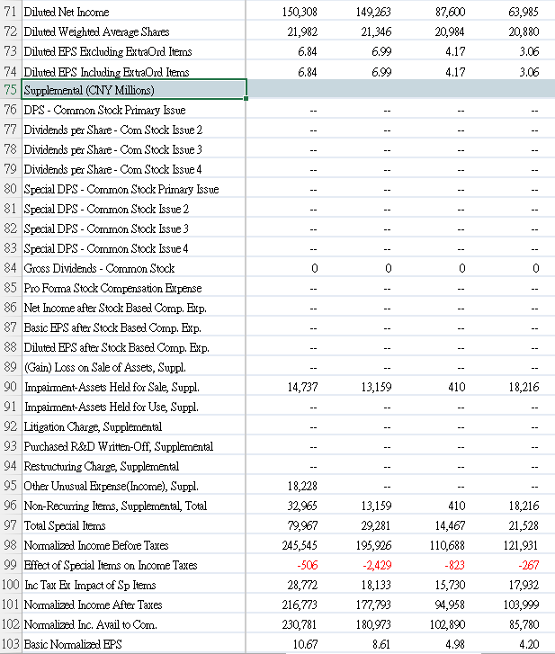Select 'Dividends per Share - Com Stock Issue 2'
The image size is (555, 654).
tap(113, 130)
